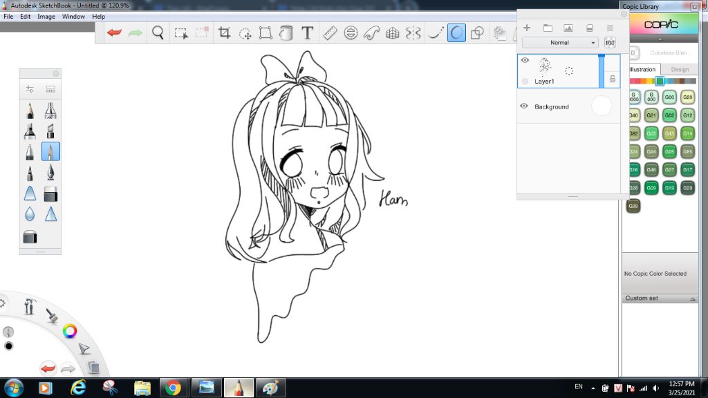Screen dimensions: 708x398
Task: Hide Layer1 using its eye icon
Action: click(525, 60)
